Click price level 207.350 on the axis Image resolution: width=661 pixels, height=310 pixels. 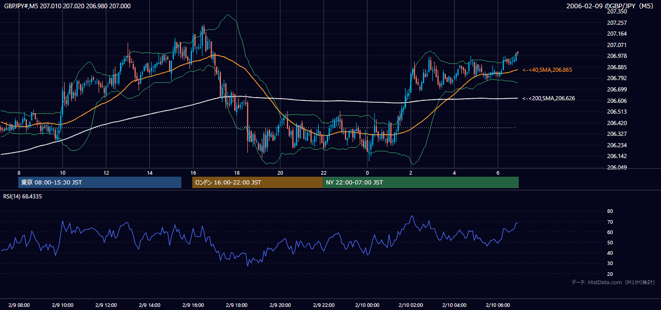coord(617,11)
